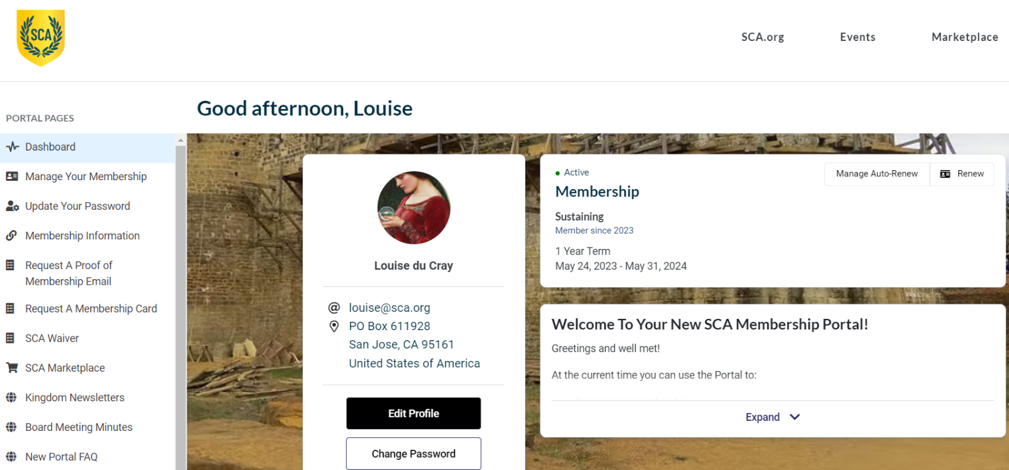Viewport: 1009px width, 470px height.
Task: Click the louise@sca.org email link
Action: (389, 307)
